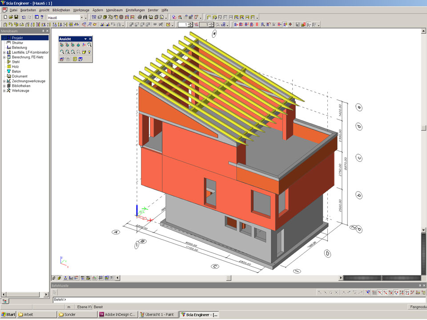Click the Start button on the taskbar

(x=8, y=315)
